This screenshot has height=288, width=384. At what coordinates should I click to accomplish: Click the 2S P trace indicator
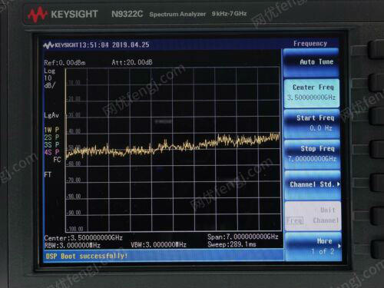51,137
